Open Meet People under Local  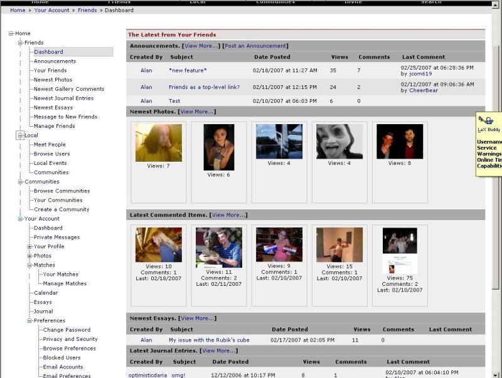pyautogui.click(x=50, y=145)
